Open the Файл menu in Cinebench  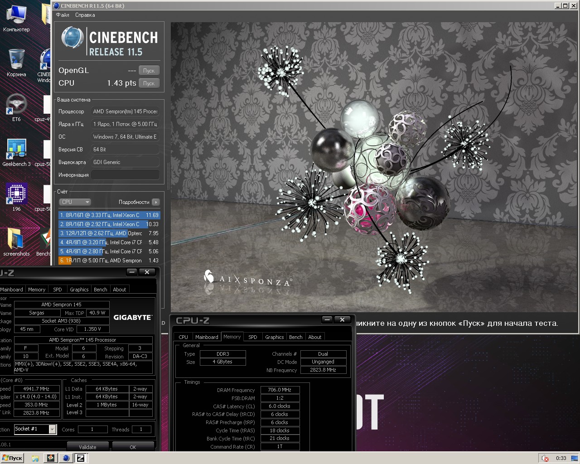(63, 15)
